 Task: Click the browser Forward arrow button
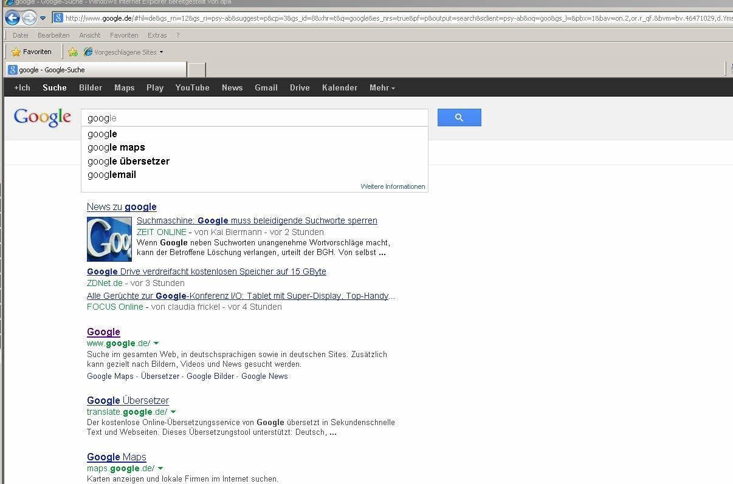[29, 18]
